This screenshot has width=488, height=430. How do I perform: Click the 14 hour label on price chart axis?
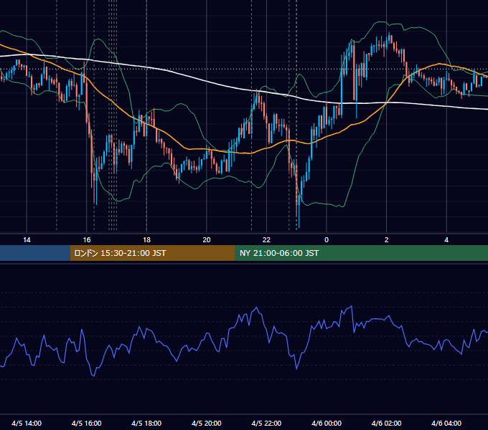click(x=27, y=240)
